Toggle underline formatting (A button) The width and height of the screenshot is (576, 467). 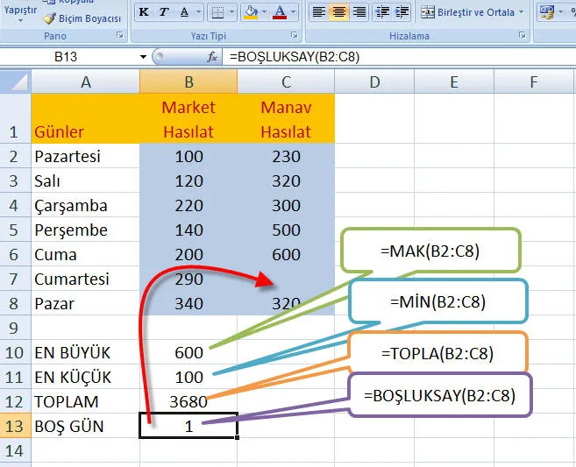(181, 12)
